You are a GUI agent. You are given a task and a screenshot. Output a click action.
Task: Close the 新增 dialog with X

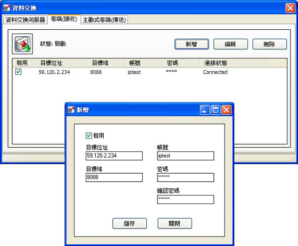227,110
